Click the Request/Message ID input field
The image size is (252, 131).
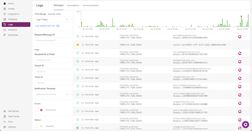click(x=52, y=41)
